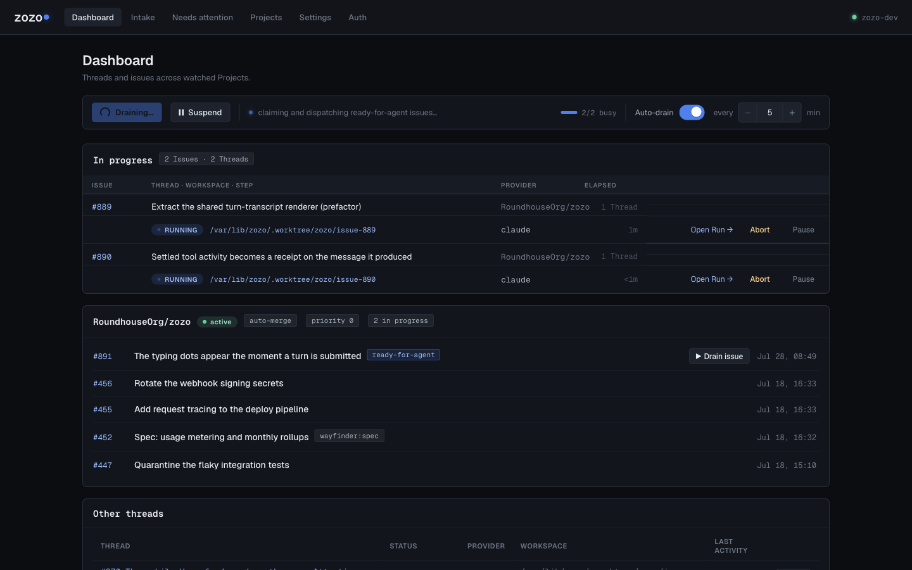This screenshot has height=570, width=912.
Task: Toggle the Auto-drain switch
Action: tap(692, 112)
